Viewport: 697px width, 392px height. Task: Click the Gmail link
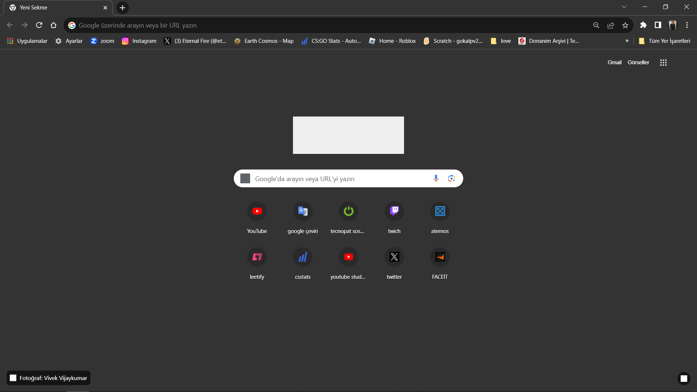(614, 62)
